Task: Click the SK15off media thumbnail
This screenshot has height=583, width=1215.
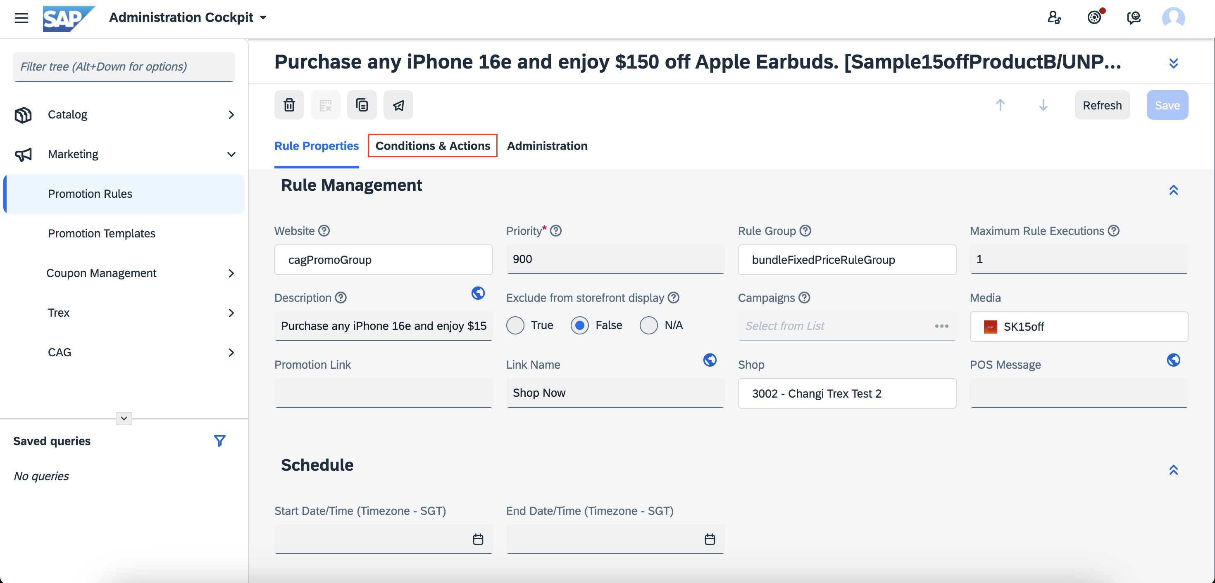Action: coord(991,327)
